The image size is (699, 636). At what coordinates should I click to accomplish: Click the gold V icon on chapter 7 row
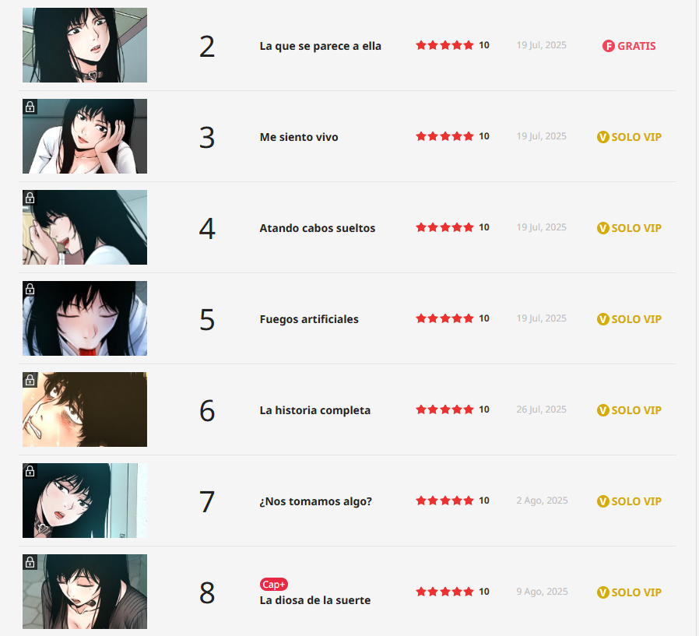(602, 501)
